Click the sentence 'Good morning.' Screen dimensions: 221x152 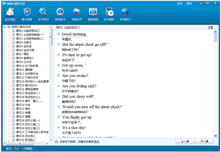coord(74,34)
